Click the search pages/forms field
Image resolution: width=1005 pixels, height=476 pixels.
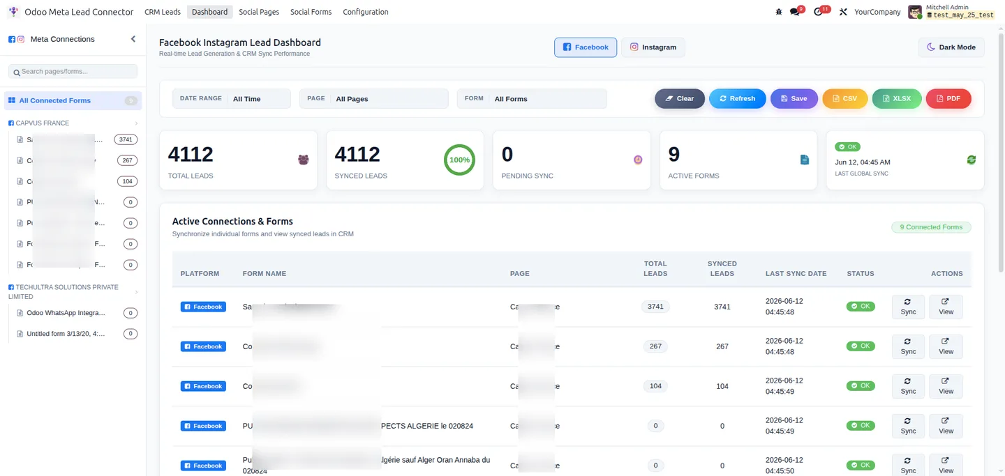[x=73, y=72]
